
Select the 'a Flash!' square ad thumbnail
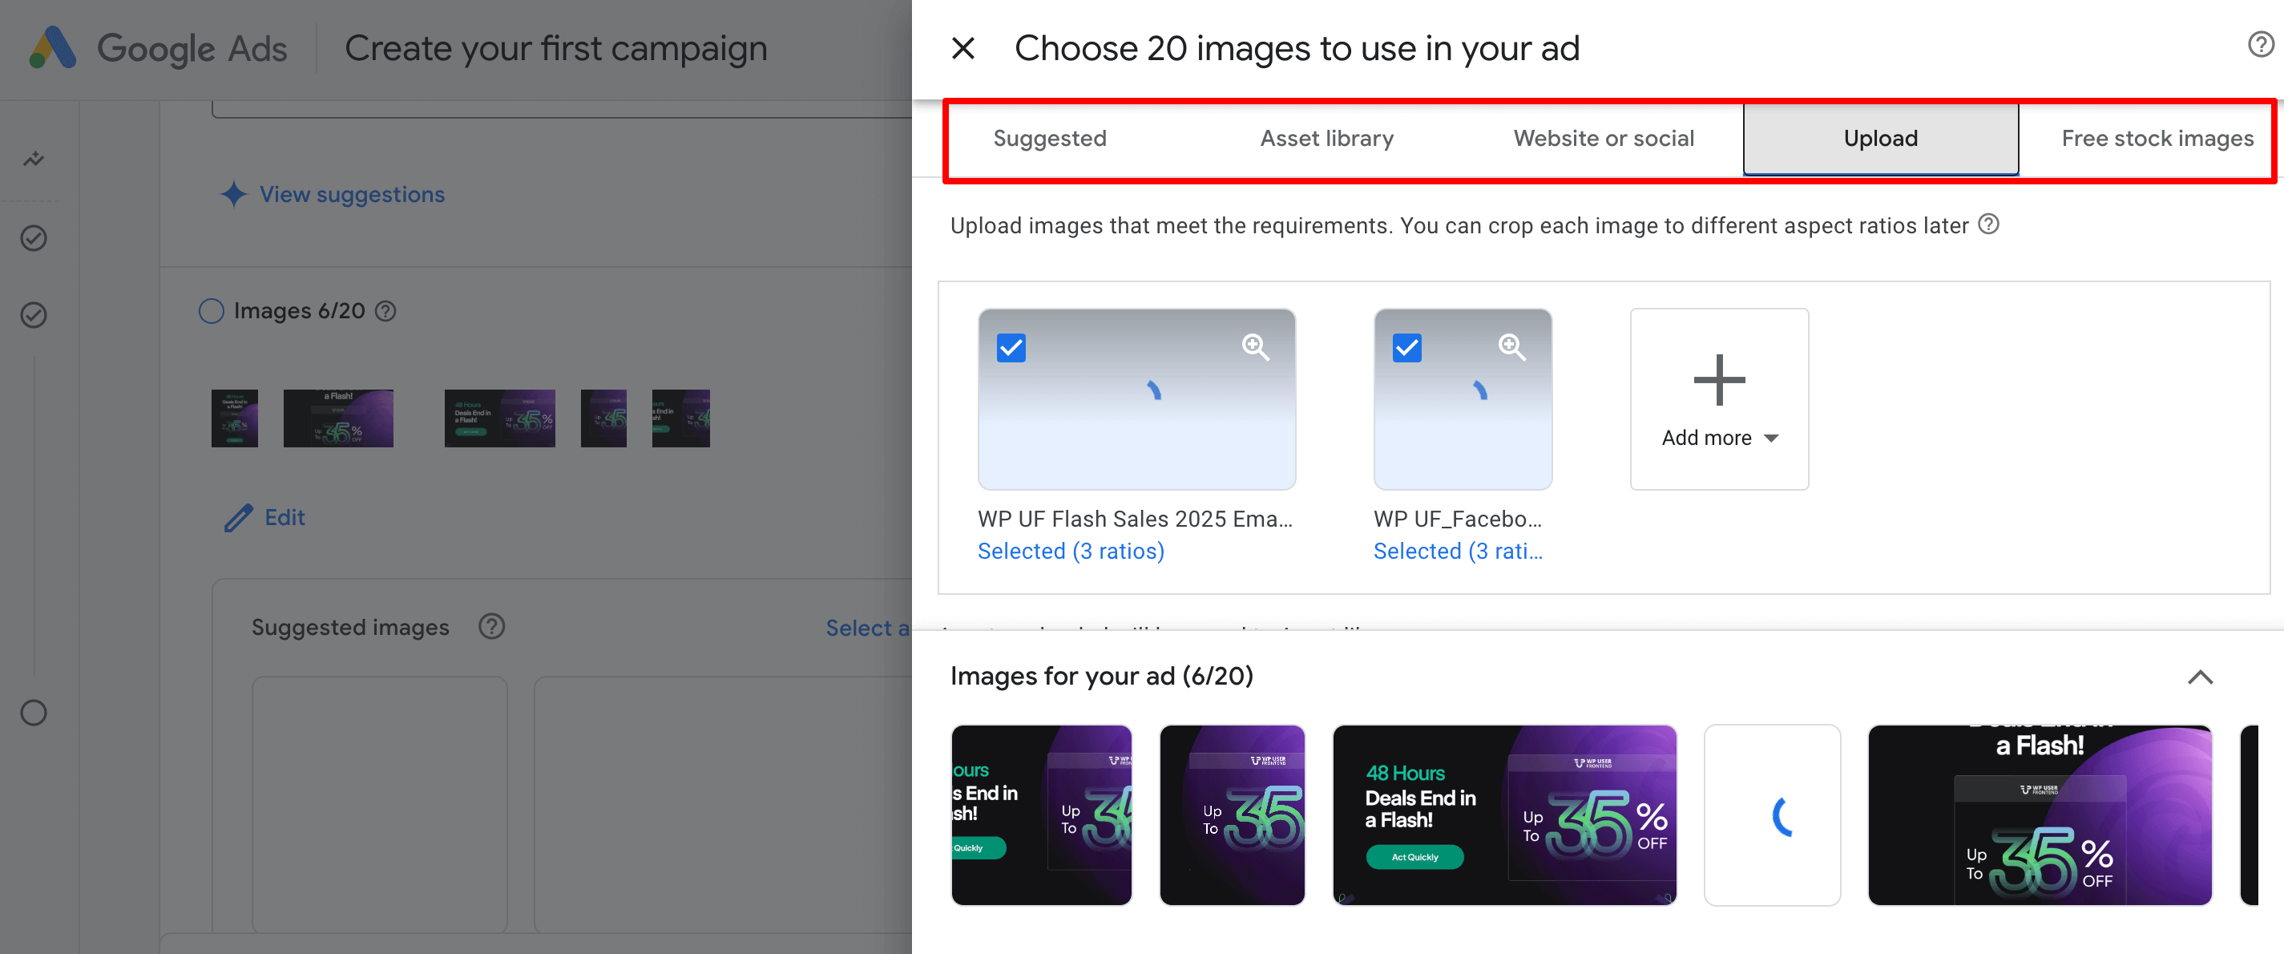tap(2040, 815)
